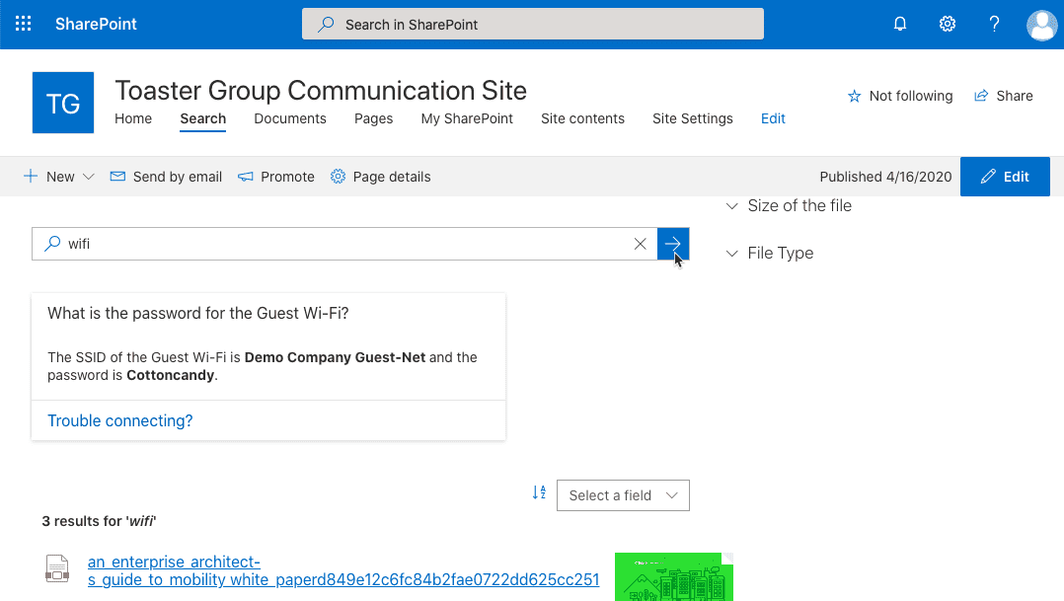This screenshot has height=601, width=1064.
Task: Click Toaster Group Communication Site title
Action: coord(321,90)
